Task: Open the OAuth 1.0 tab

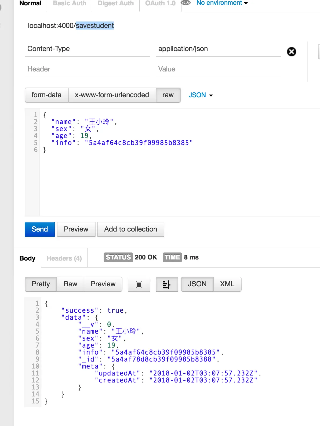Action: [160, 4]
